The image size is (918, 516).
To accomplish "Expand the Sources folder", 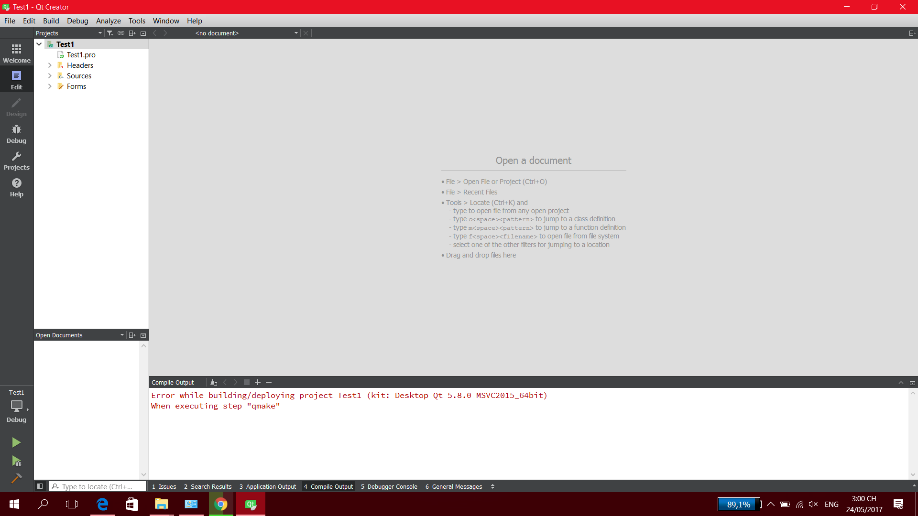I will pos(50,76).
